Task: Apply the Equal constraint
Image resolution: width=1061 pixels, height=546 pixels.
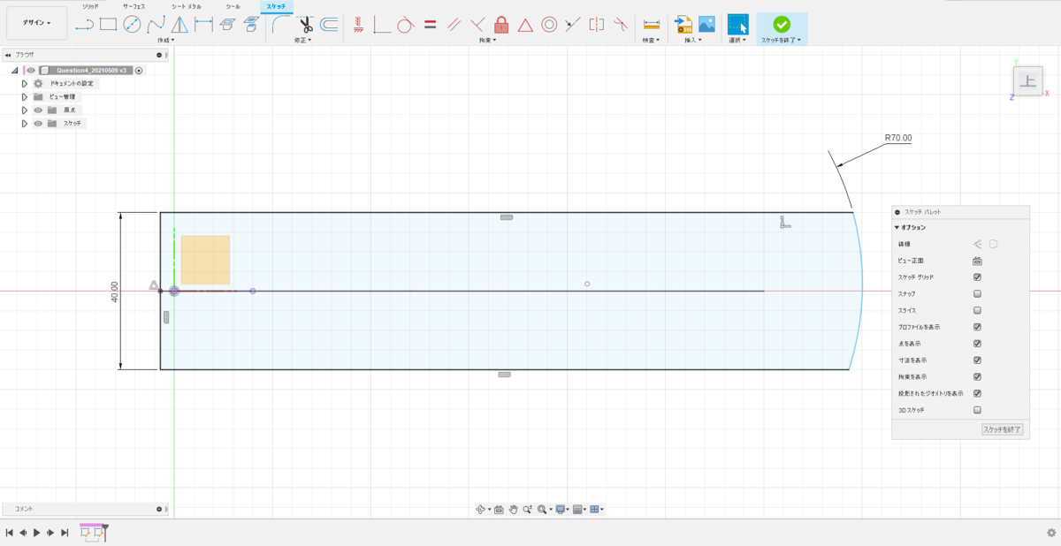Action: tap(431, 24)
